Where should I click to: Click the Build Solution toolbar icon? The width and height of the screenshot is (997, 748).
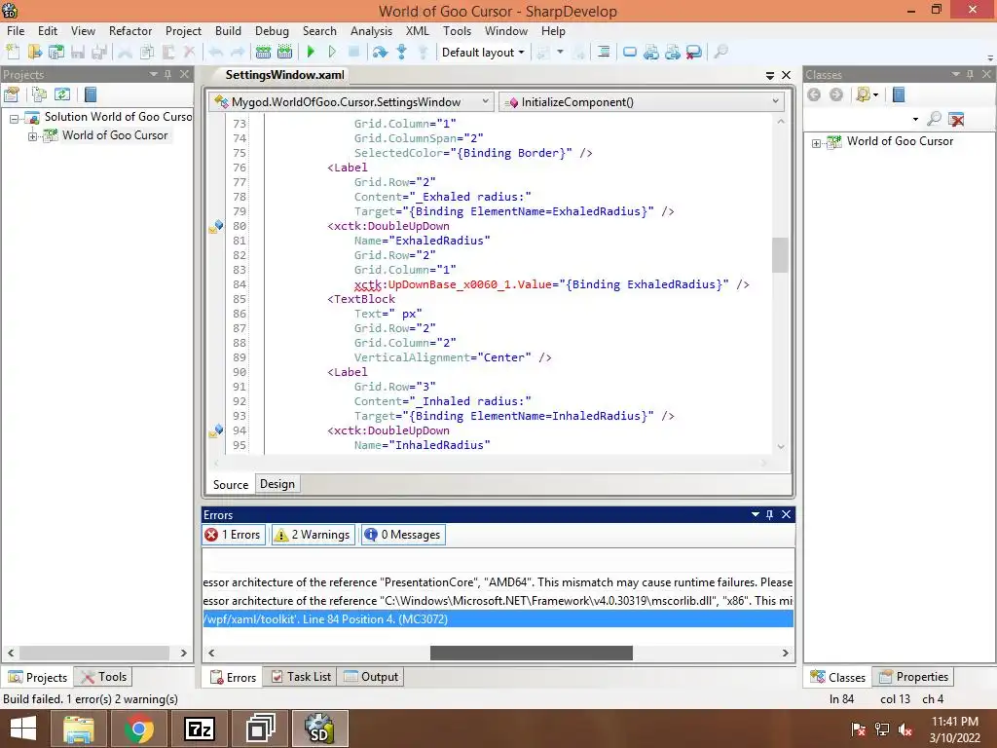263,53
